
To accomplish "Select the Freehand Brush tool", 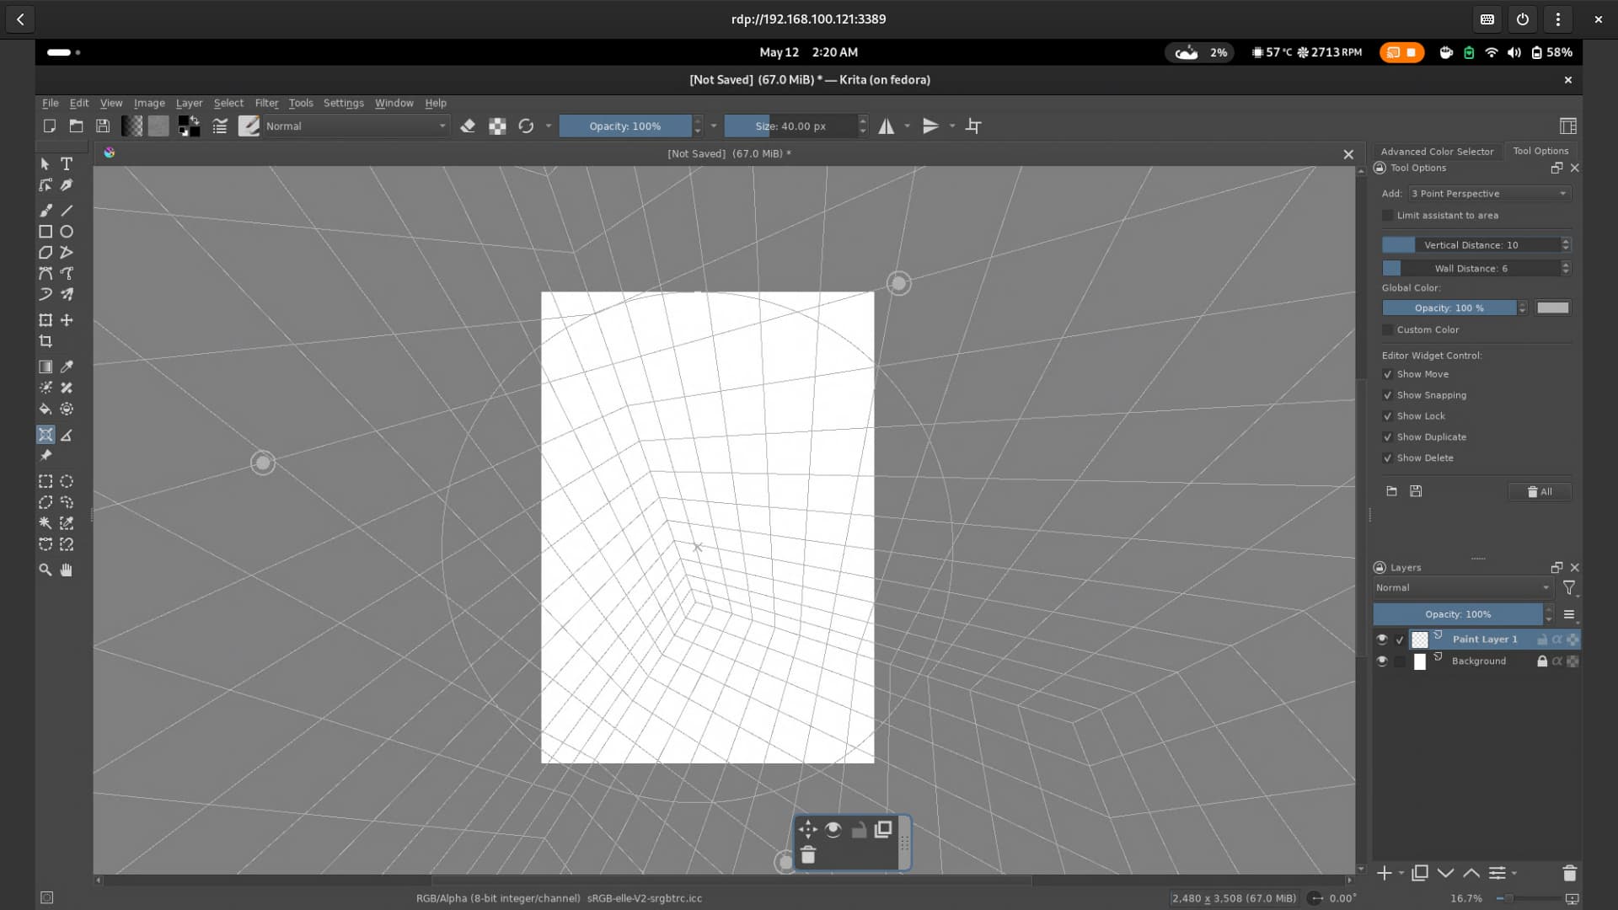I will (46, 211).
